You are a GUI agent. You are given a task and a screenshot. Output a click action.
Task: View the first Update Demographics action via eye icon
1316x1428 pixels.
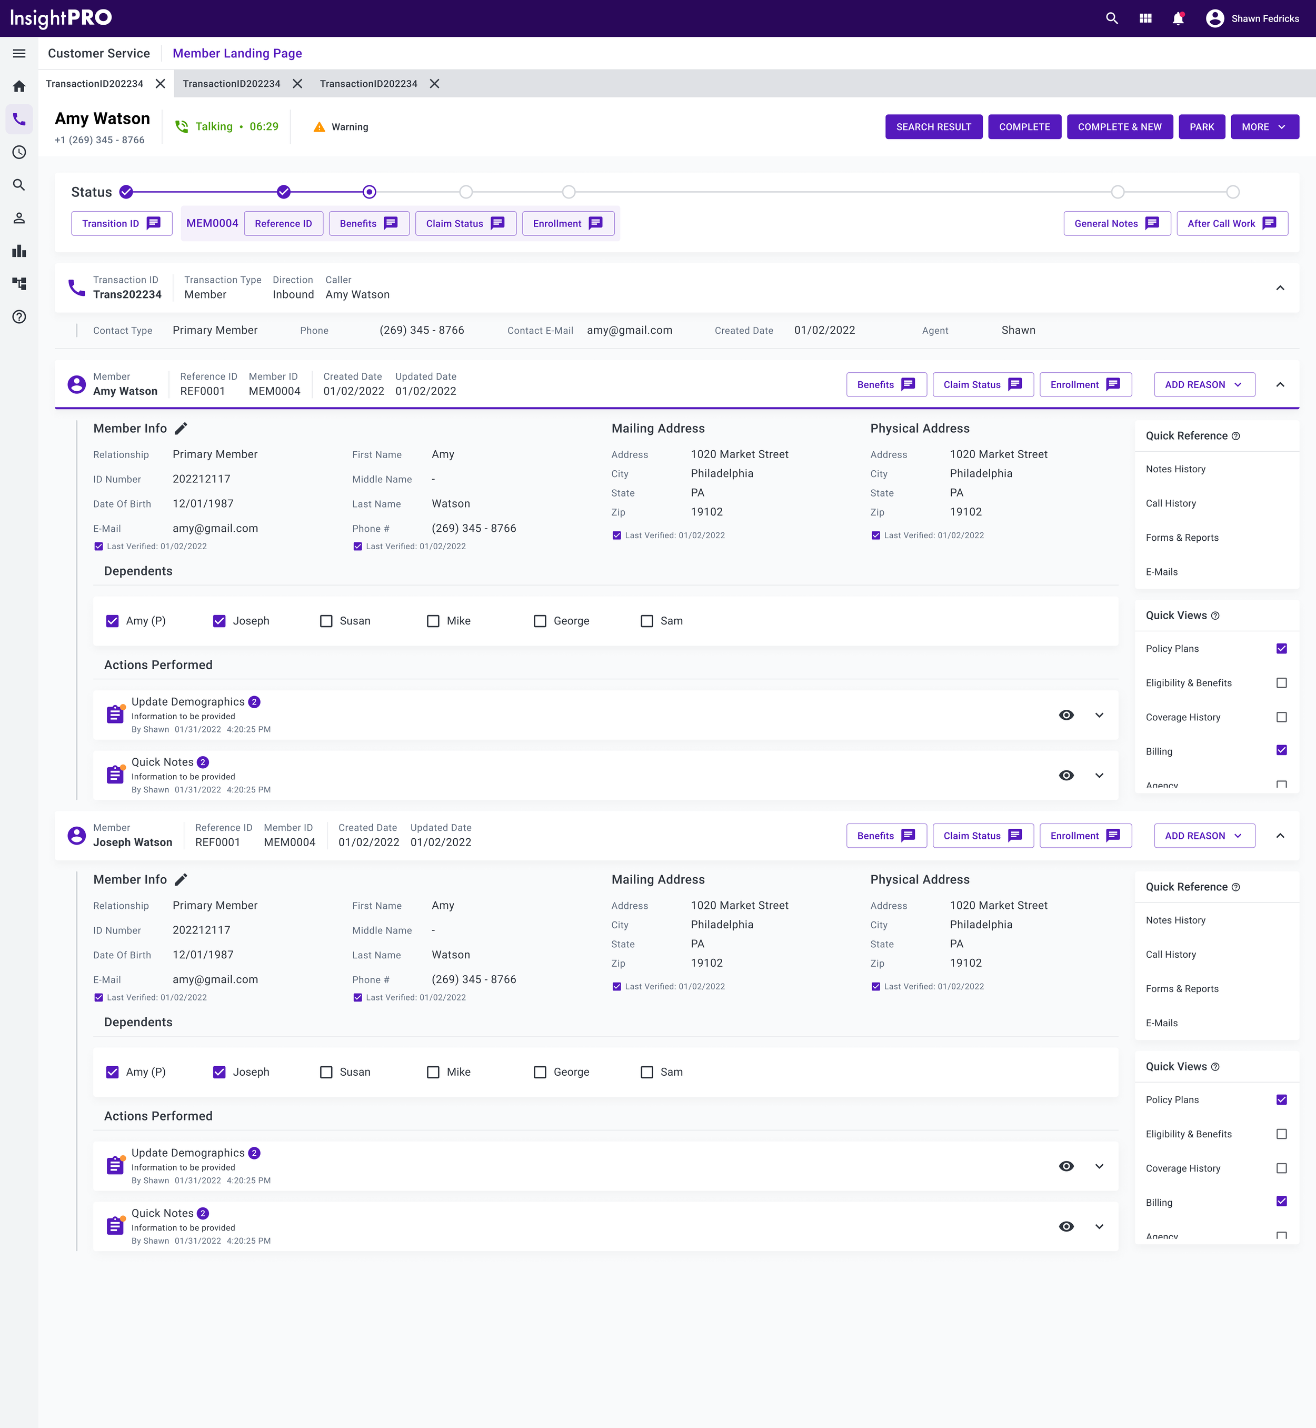[x=1066, y=715]
